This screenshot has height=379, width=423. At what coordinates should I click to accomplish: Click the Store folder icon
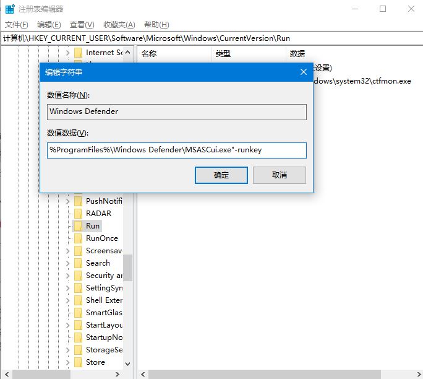point(79,362)
